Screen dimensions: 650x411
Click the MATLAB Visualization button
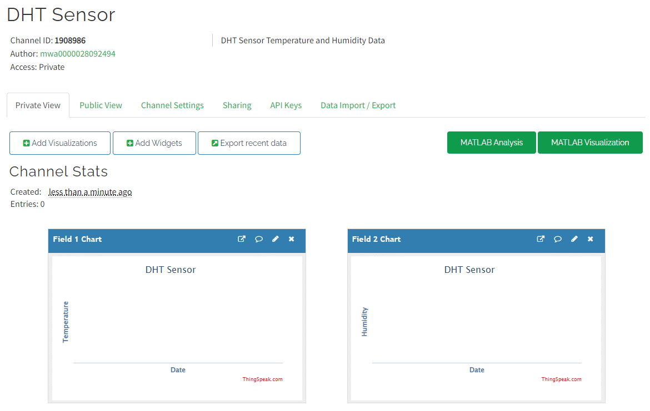coord(590,143)
